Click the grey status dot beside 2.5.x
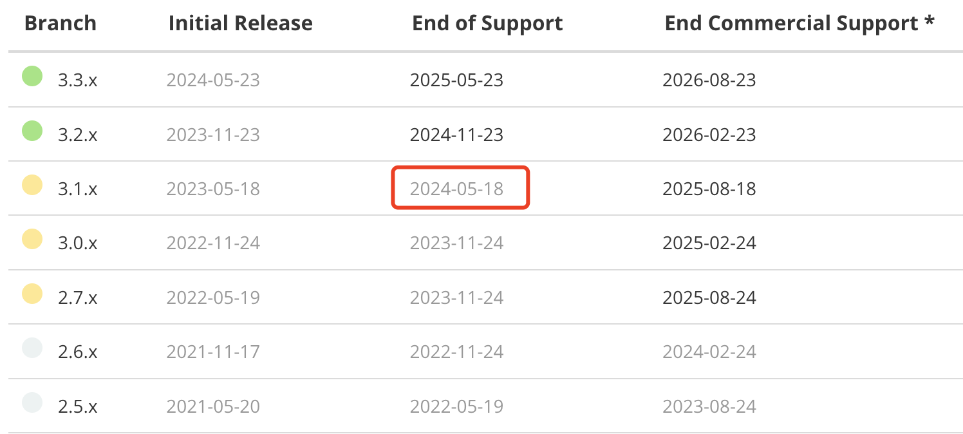 click(32, 403)
